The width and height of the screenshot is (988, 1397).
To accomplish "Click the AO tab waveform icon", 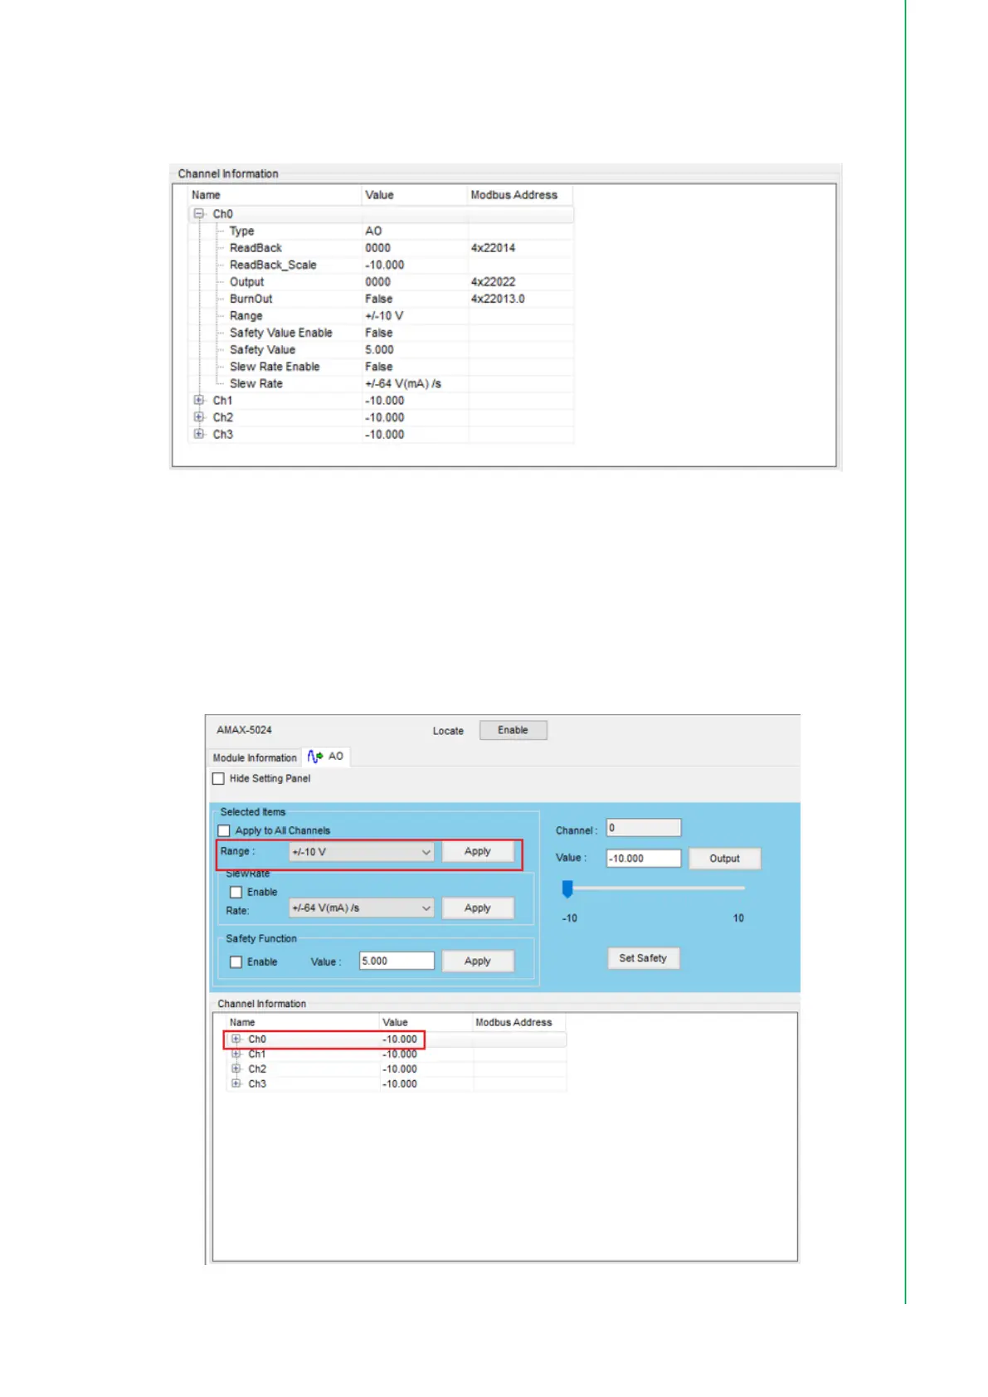I will (x=315, y=757).
